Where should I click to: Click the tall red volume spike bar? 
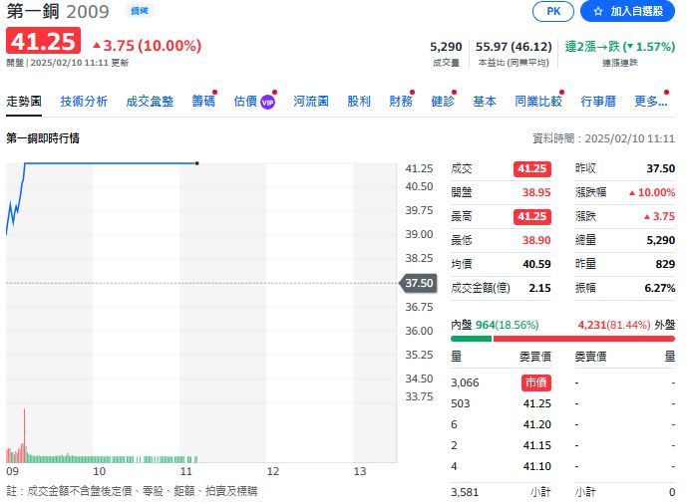[25, 435]
